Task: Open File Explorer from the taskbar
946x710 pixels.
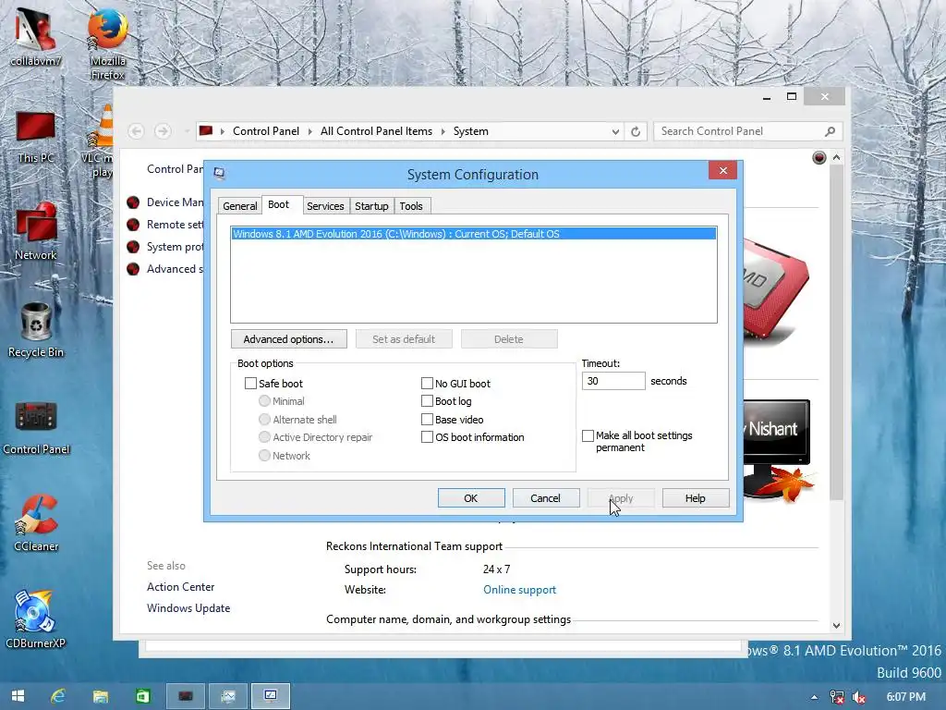Action: coord(100,695)
